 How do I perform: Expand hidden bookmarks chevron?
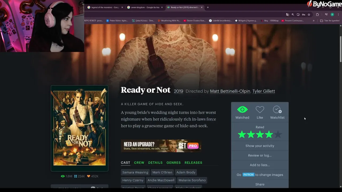[314, 21]
